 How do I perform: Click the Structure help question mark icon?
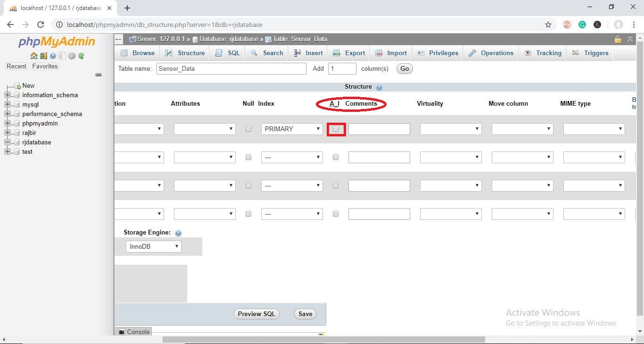pos(378,86)
